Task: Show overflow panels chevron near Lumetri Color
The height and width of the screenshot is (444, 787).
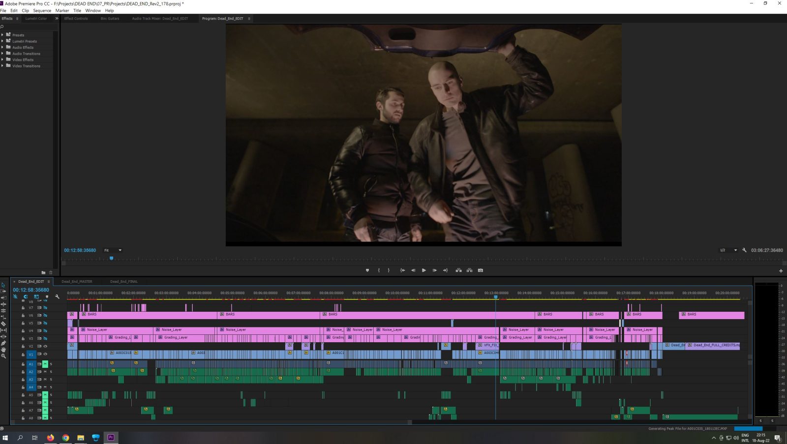Action: tap(57, 18)
